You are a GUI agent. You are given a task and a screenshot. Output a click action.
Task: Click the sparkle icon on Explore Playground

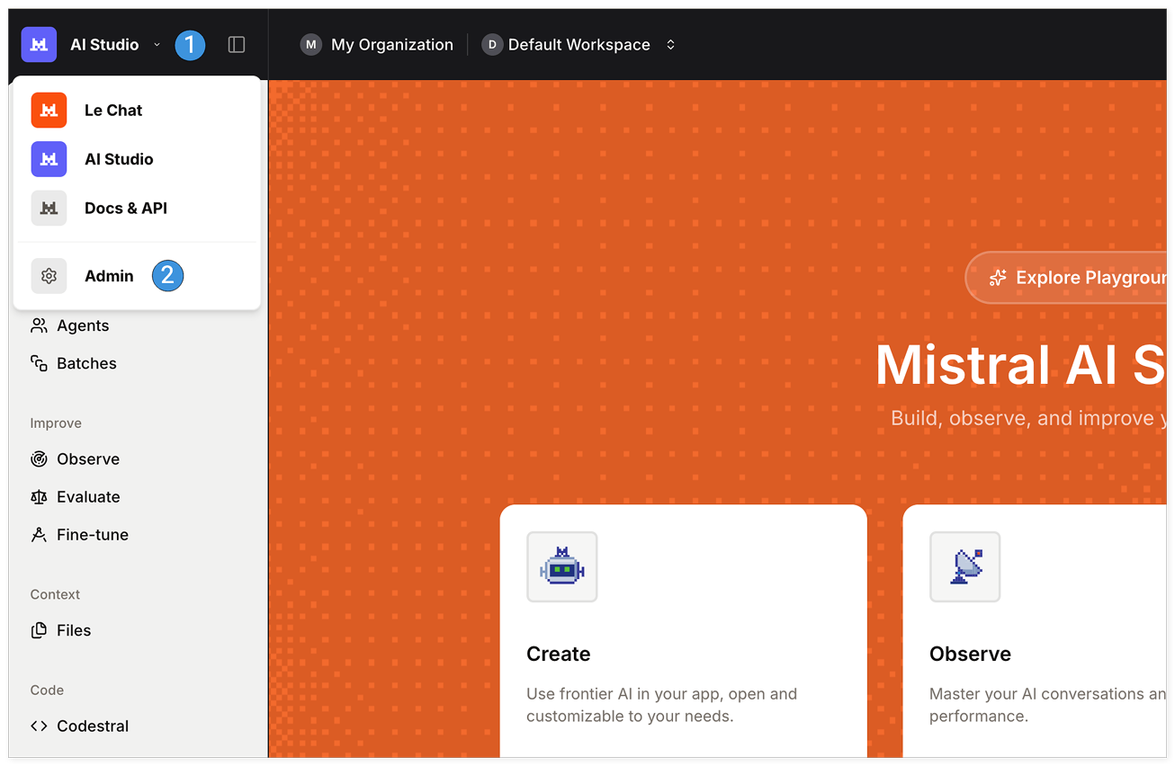point(997,278)
